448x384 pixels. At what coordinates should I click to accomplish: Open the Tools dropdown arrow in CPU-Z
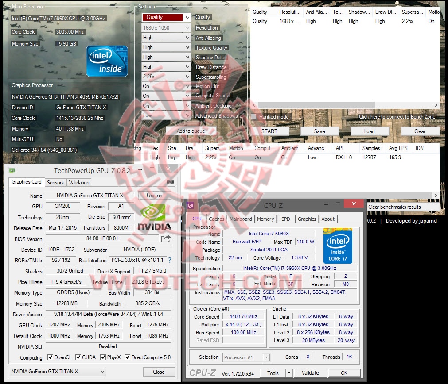pyautogui.click(x=289, y=372)
